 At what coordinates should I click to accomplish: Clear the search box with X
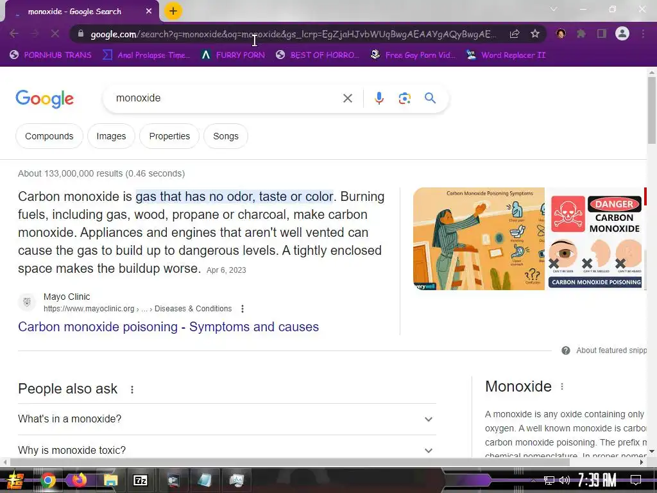click(x=348, y=98)
